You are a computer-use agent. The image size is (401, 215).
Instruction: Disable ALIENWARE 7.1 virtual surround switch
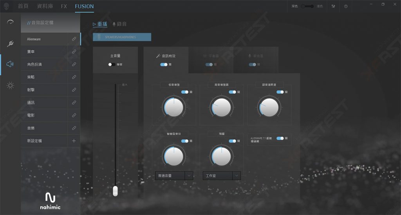click(x=280, y=138)
